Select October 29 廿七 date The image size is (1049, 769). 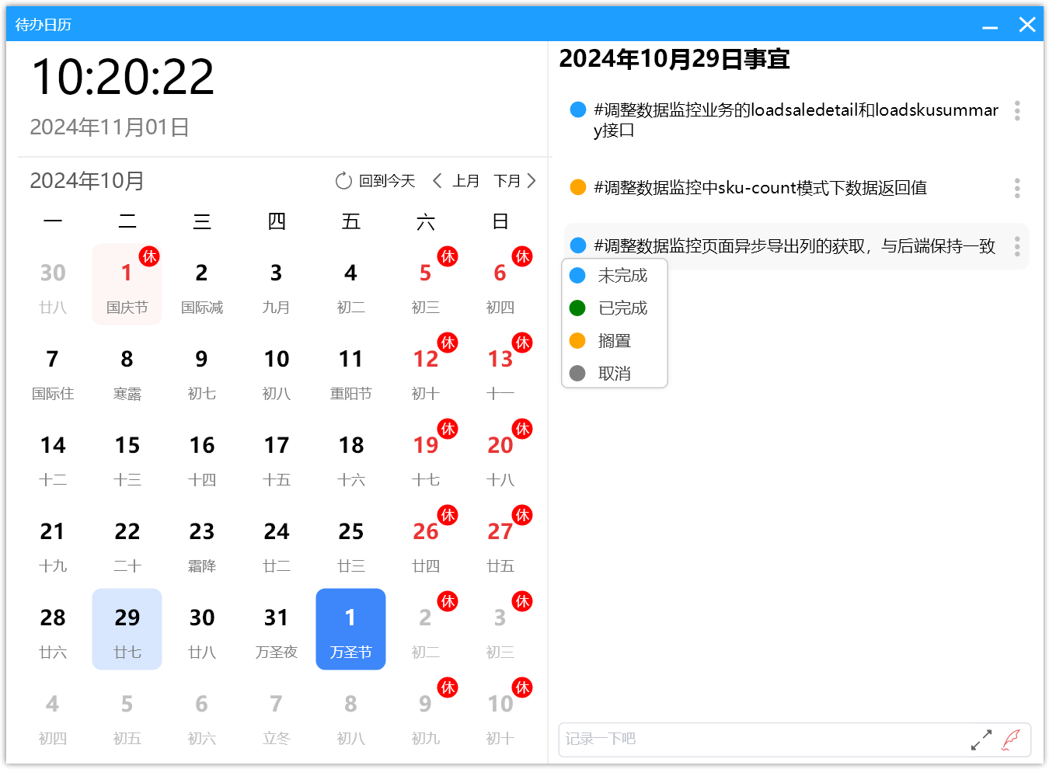(x=127, y=629)
